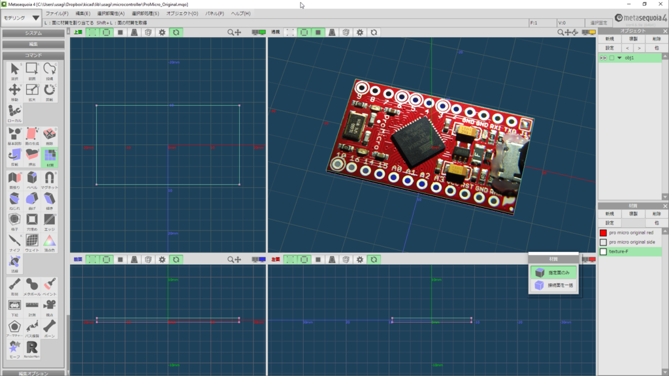Viewport: 669px width, 376px height.
Task: Select the ボーン (Bone) tool
Action: click(50, 329)
